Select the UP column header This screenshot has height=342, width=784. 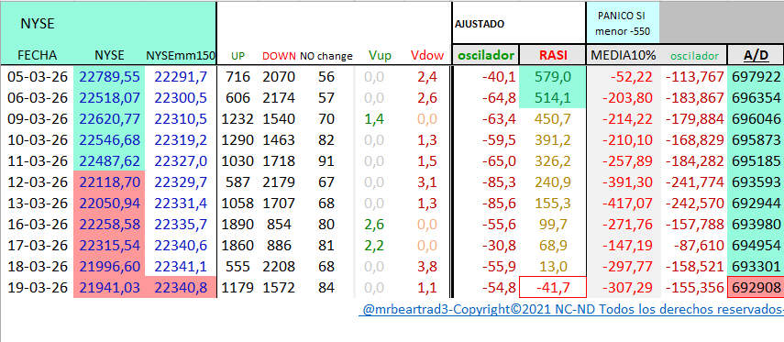click(x=237, y=56)
